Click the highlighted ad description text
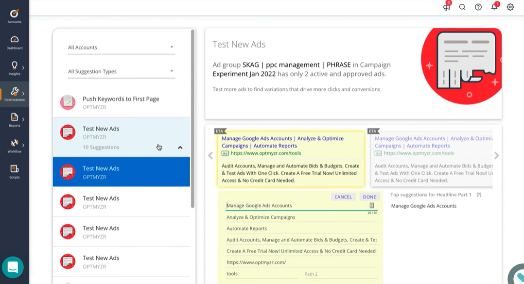This screenshot has width=524, height=284. 290,173
